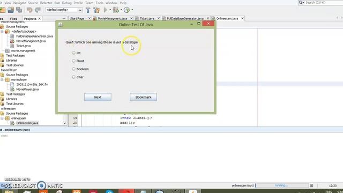Switch to the Files panel tab
Image resolution: width=343 pixels, height=193 pixels.
13,19
